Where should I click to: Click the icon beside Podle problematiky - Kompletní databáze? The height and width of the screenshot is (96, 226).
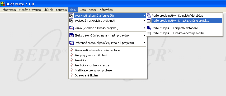pyautogui.click(x=149, y=16)
